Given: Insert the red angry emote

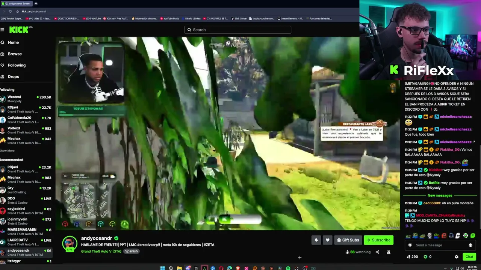Looking at the screenshot, I should [x=444, y=236].
